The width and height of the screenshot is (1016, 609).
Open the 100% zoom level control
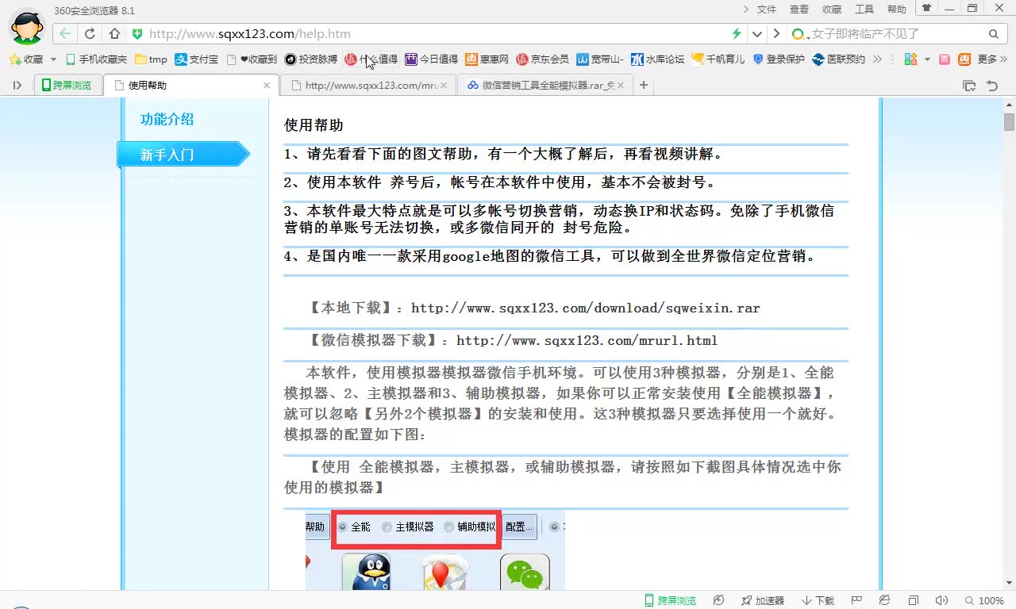click(985, 600)
